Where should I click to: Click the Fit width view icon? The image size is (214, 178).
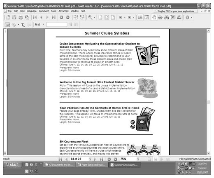click(113, 17)
